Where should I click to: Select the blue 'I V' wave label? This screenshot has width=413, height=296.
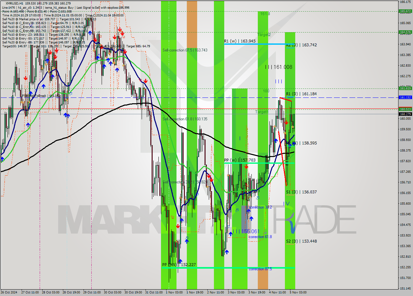[x=287, y=203]
